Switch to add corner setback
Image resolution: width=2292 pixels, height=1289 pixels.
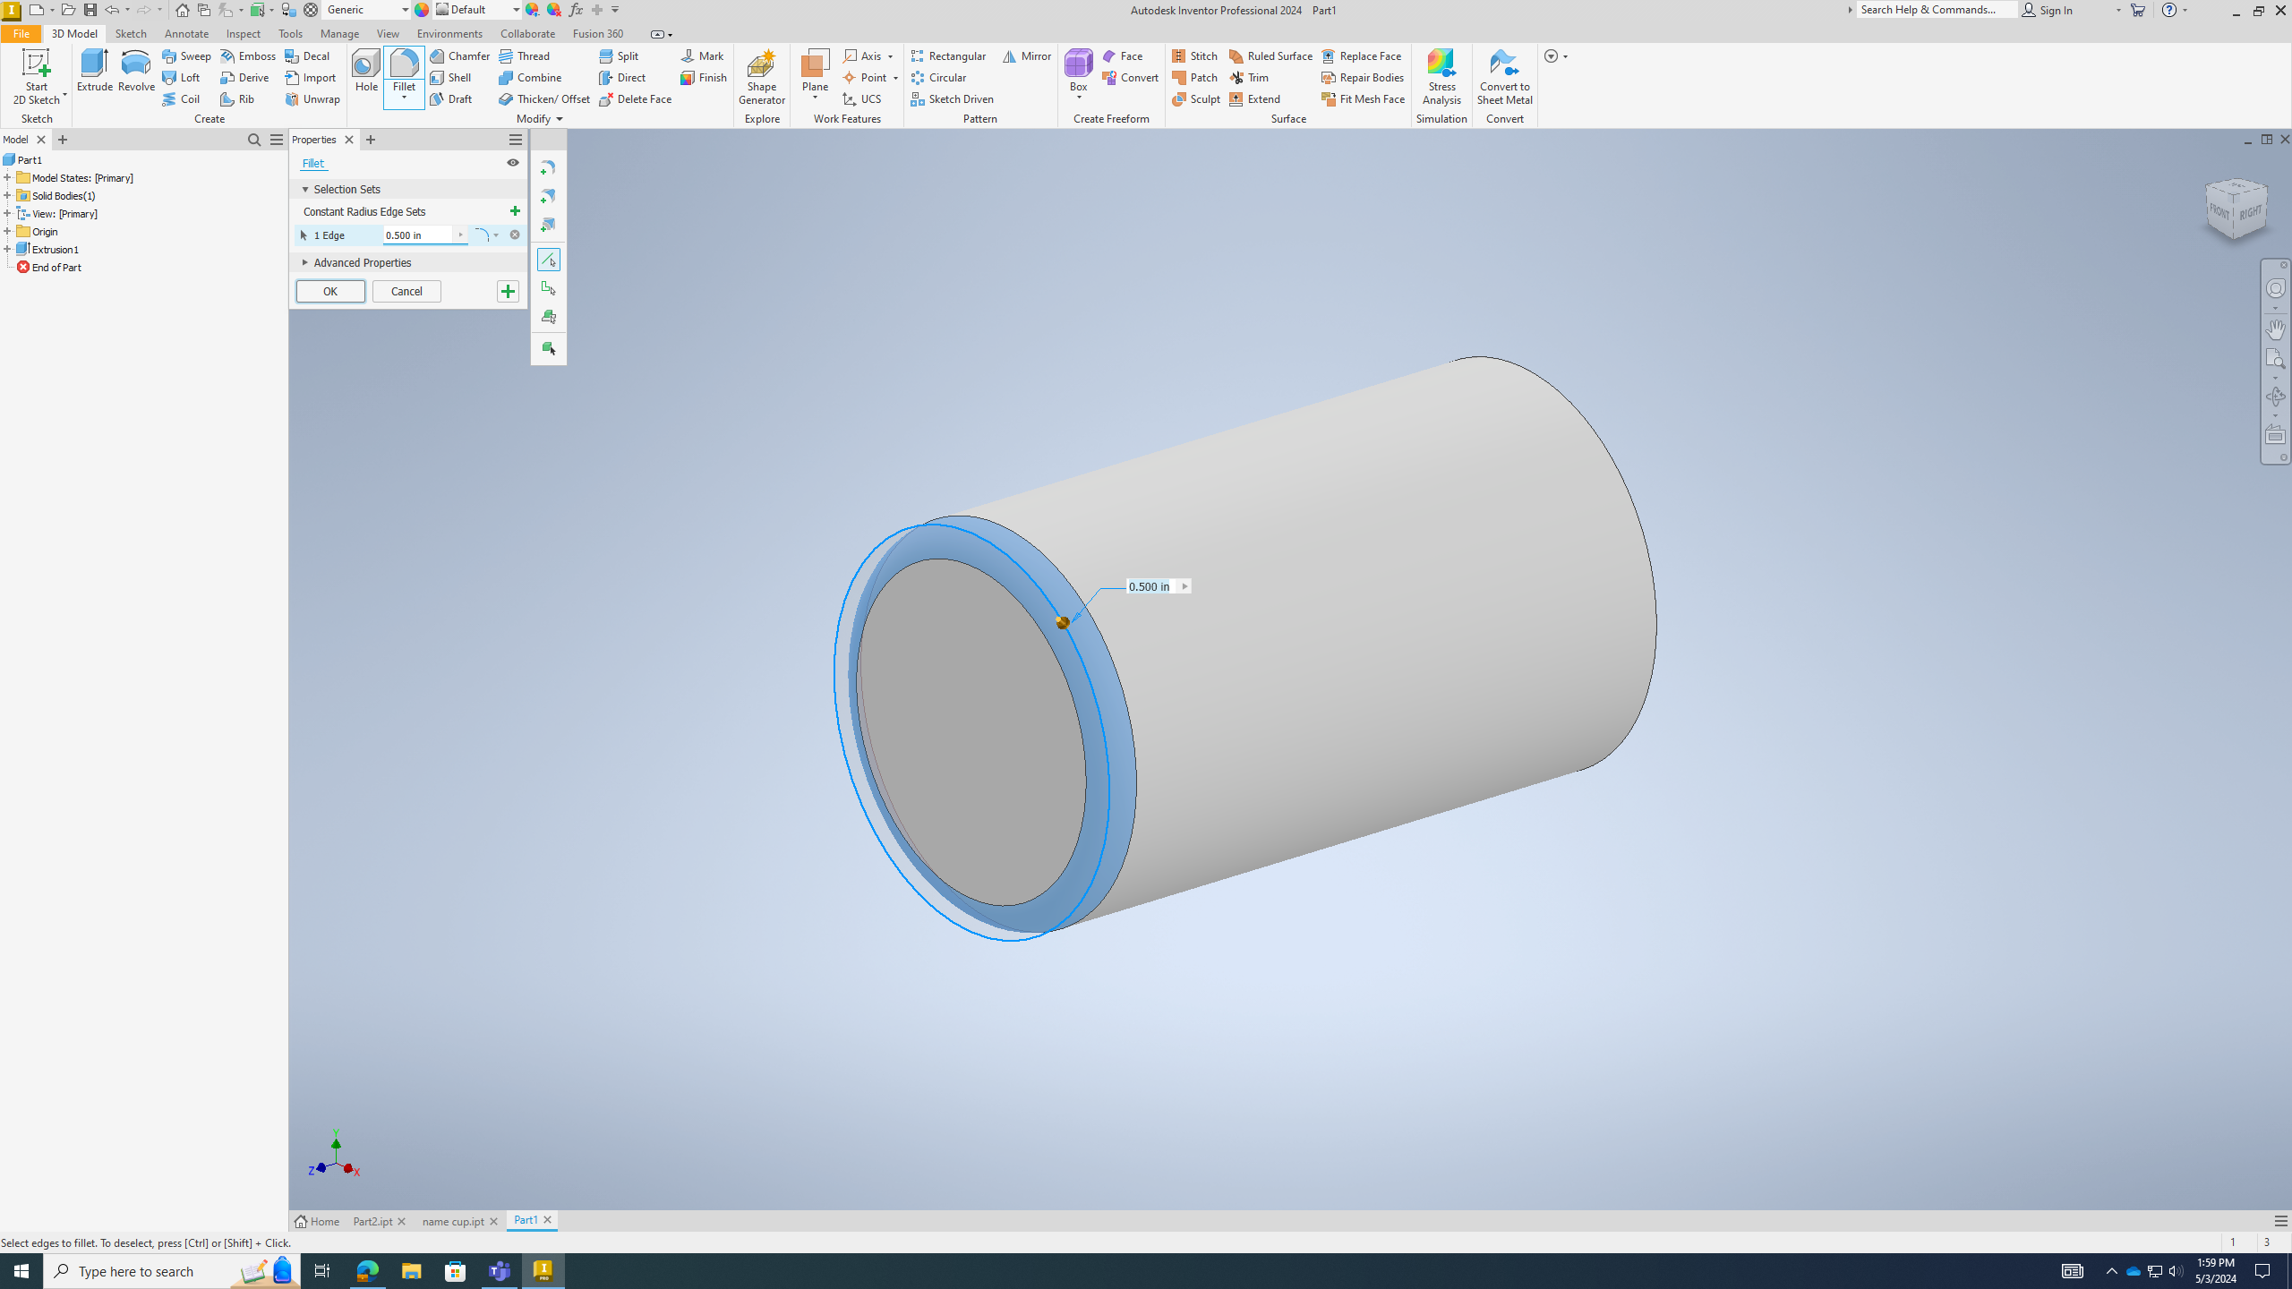point(548,225)
